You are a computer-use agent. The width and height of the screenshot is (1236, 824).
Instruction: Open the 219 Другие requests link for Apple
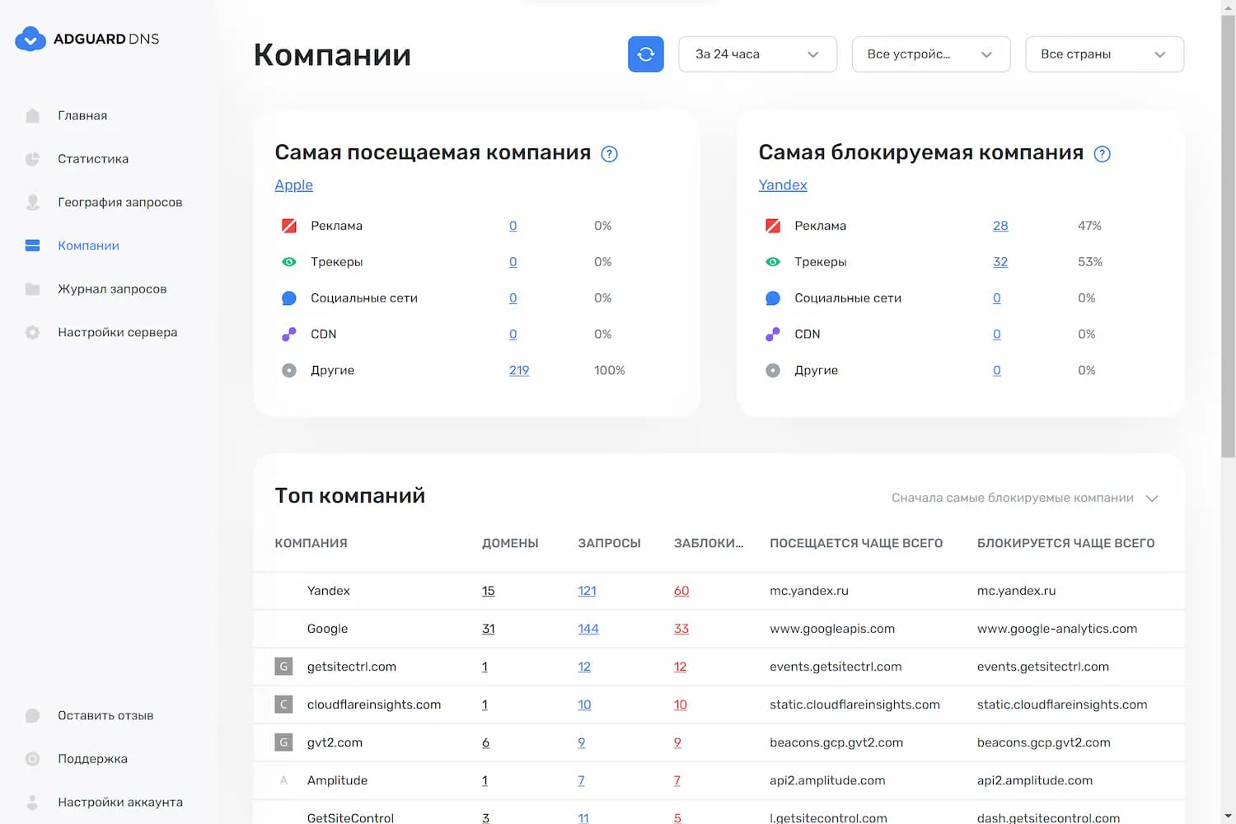pyautogui.click(x=519, y=371)
